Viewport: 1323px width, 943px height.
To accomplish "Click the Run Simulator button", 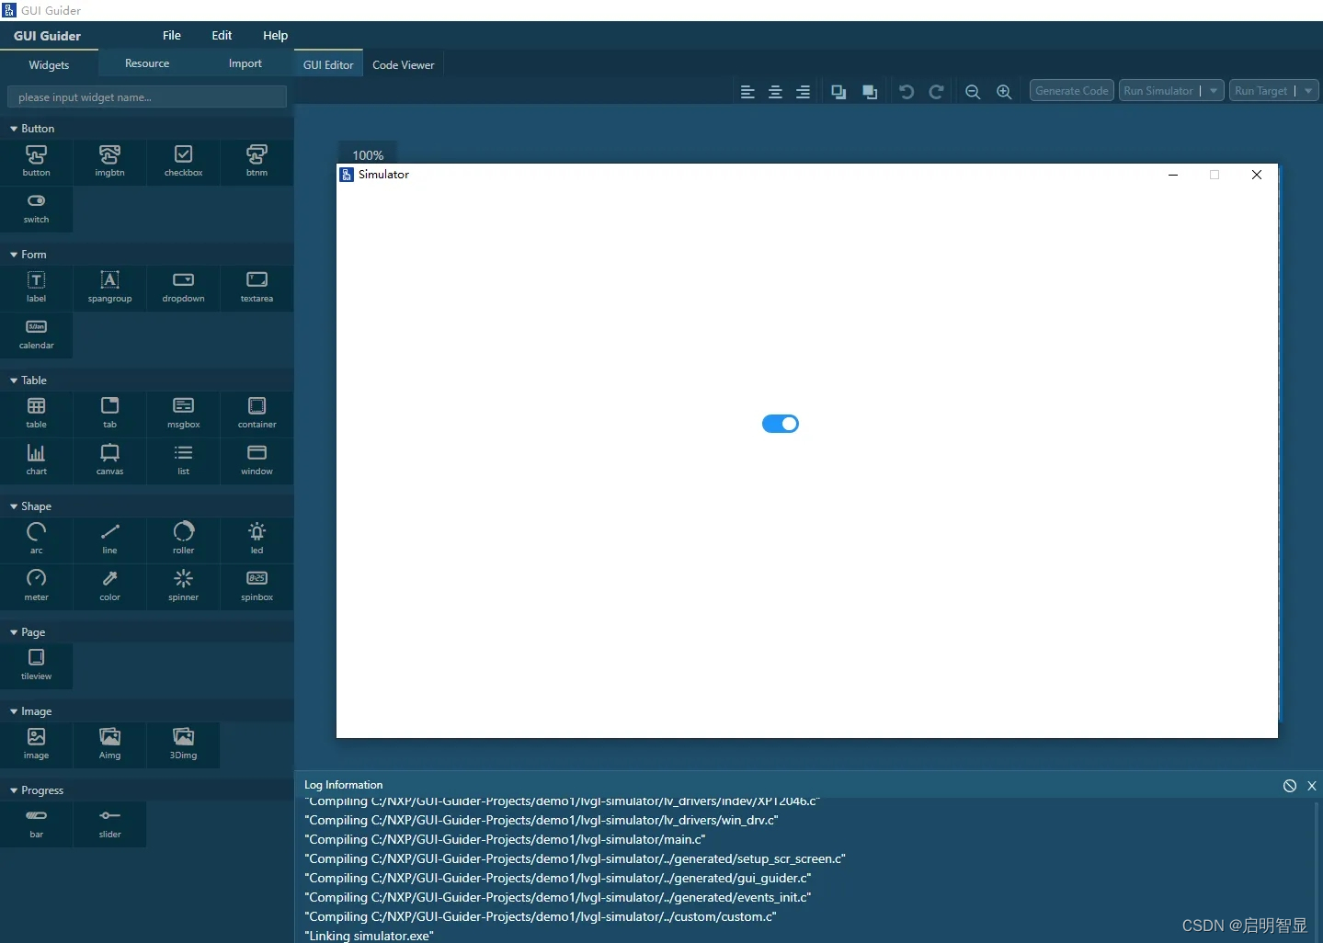I will (x=1158, y=91).
